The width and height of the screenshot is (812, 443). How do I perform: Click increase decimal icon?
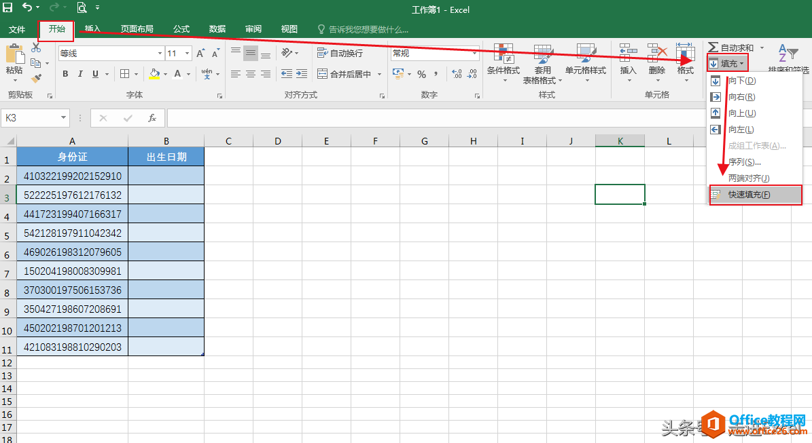tap(457, 75)
